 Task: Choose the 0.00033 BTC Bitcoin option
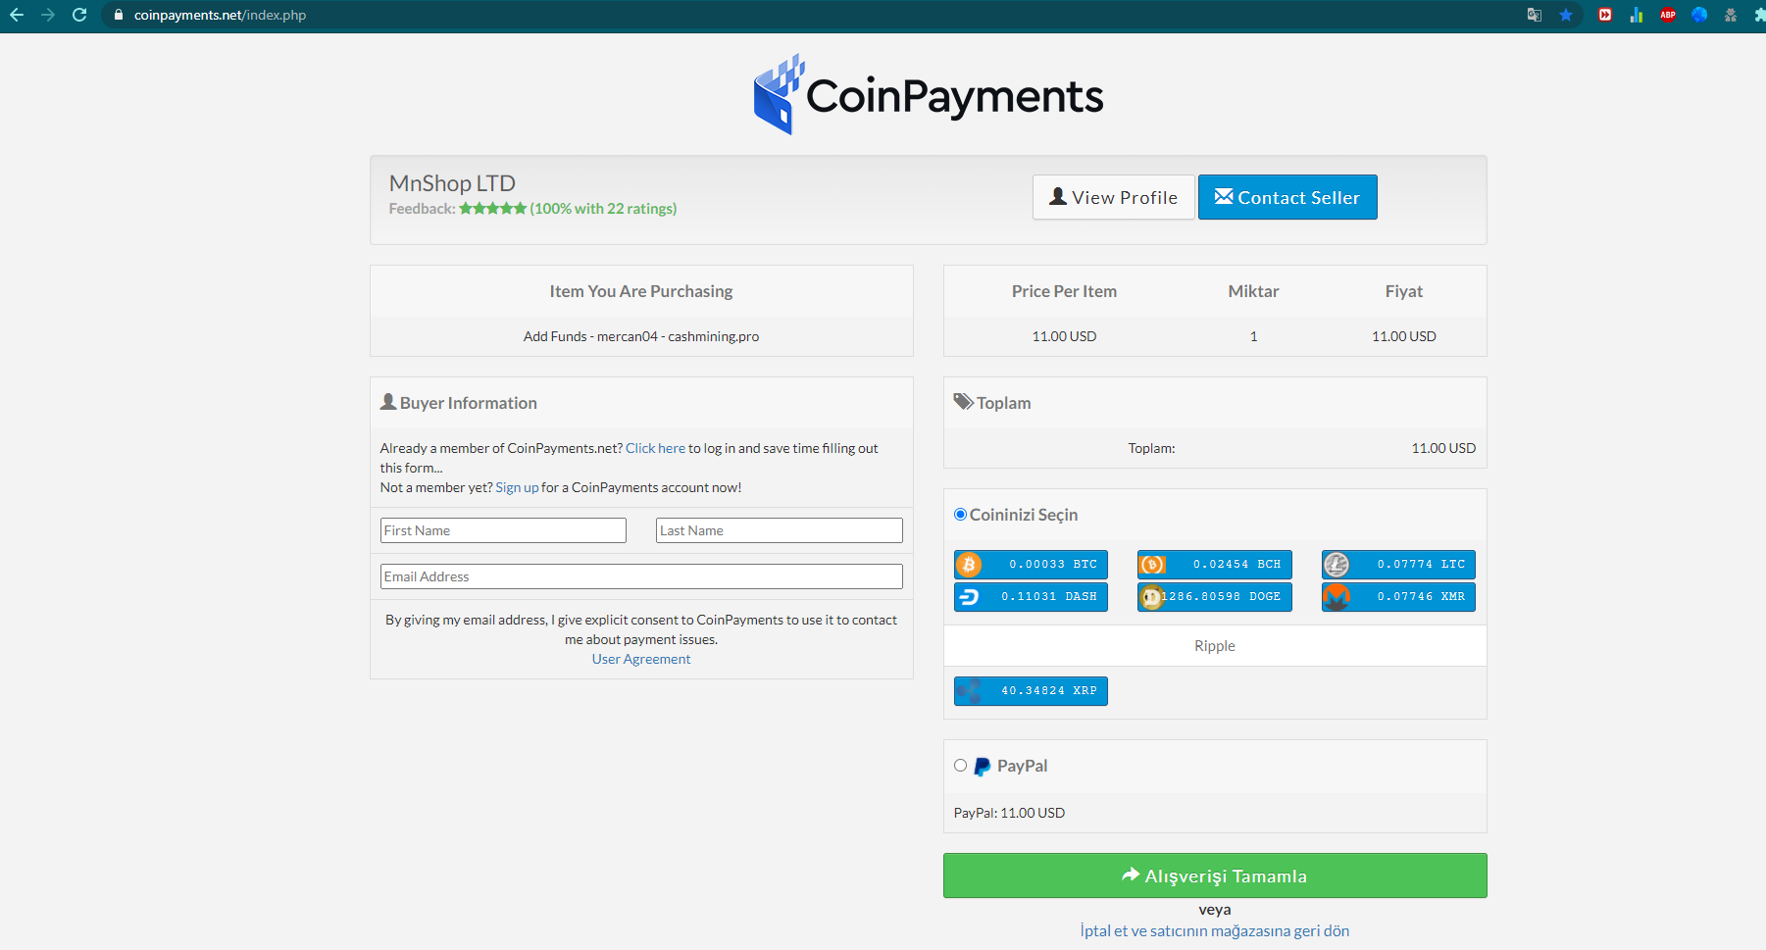(x=1031, y=565)
